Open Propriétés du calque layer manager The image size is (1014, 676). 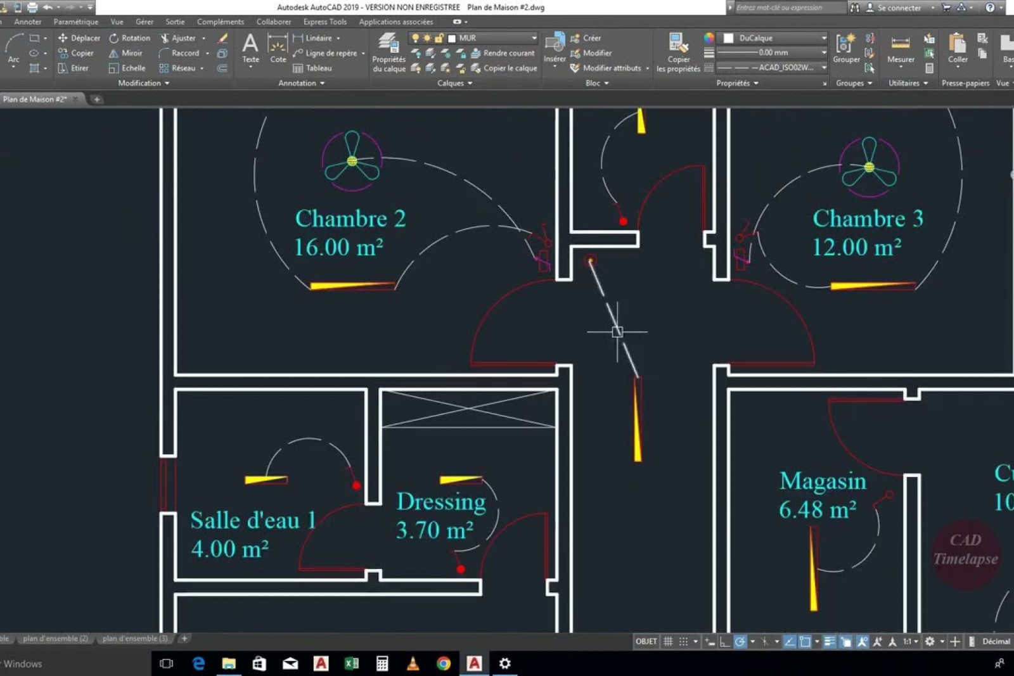tap(388, 52)
